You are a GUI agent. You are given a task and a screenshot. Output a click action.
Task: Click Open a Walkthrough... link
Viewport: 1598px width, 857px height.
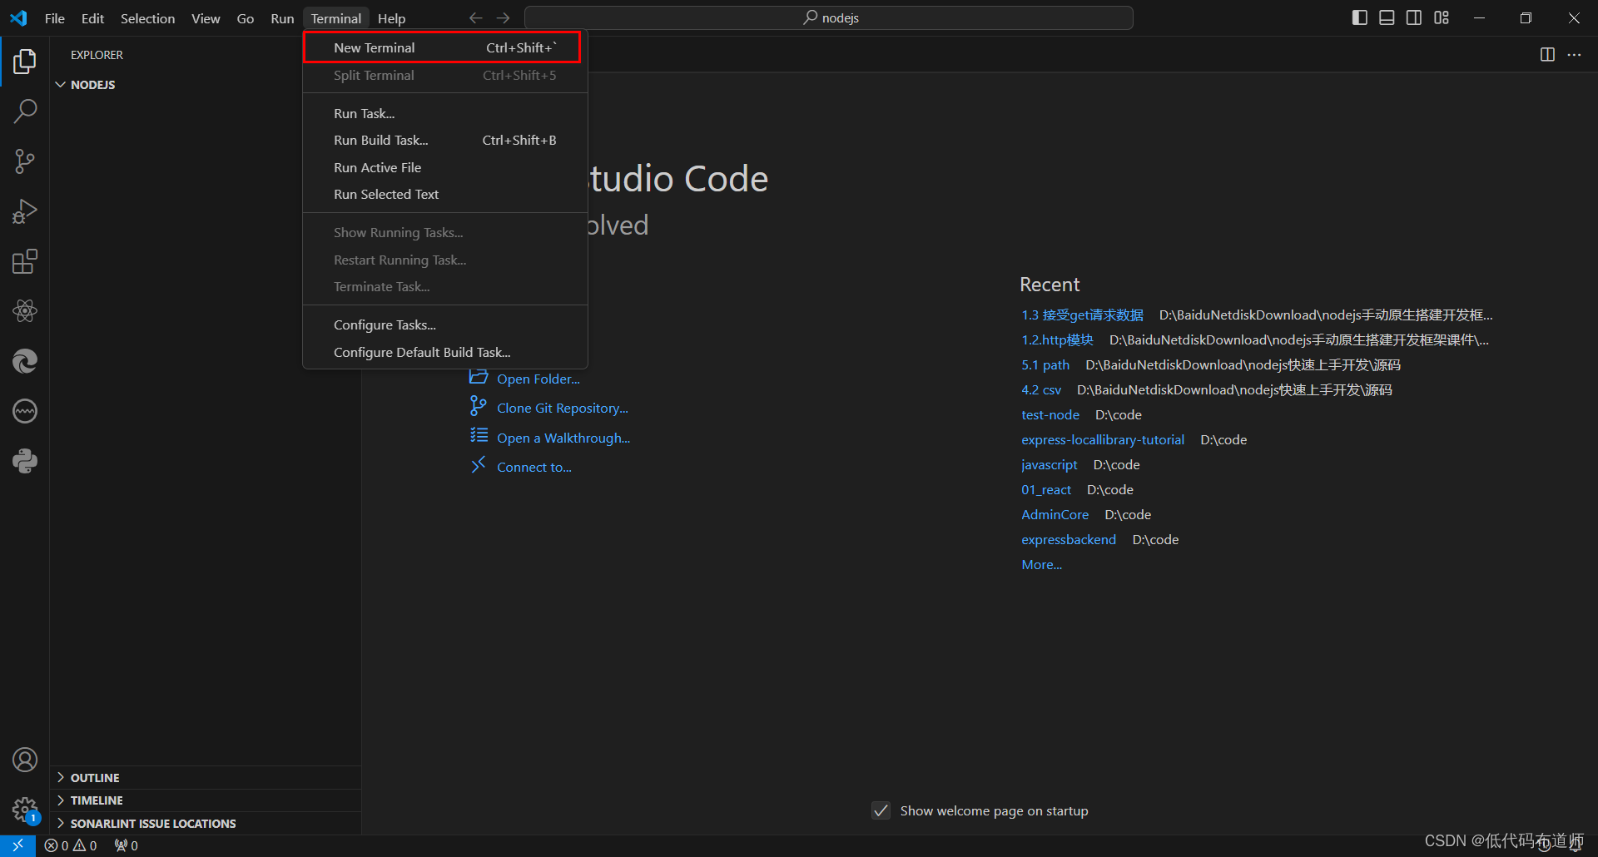click(563, 438)
